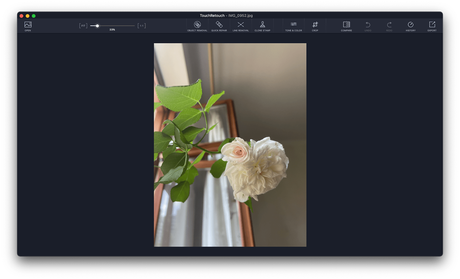Open the Tone & Color adjustments
This screenshot has width=460, height=279.
point(294,26)
